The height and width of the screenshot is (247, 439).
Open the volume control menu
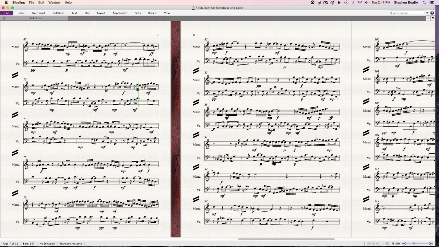pos(367,2)
